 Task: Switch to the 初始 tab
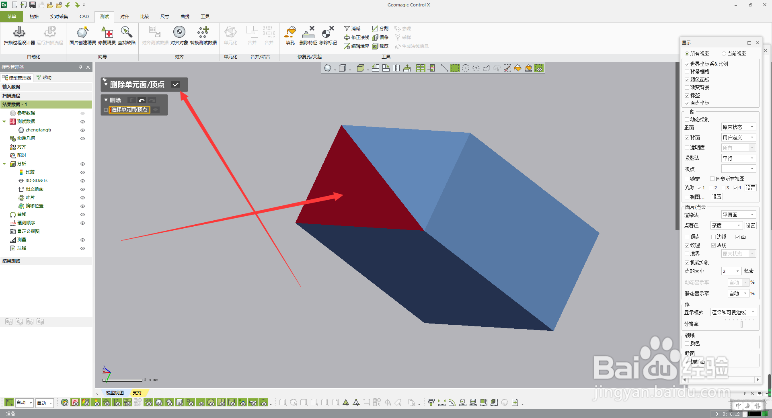tap(34, 16)
